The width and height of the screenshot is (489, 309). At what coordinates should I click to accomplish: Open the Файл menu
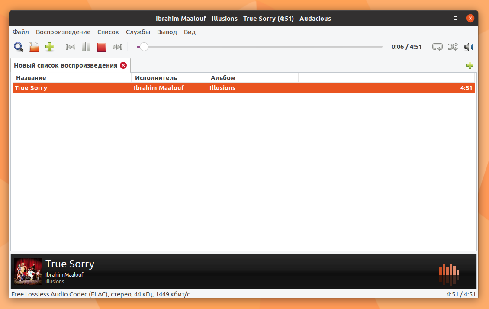click(21, 32)
